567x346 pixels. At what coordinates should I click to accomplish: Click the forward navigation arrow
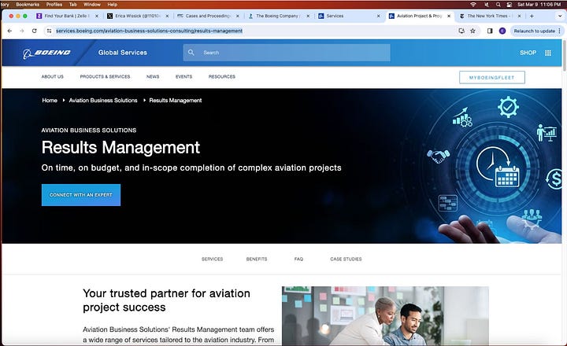pos(22,31)
